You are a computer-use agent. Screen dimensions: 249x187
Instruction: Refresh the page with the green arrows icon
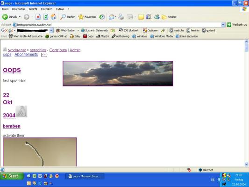[46, 17]
